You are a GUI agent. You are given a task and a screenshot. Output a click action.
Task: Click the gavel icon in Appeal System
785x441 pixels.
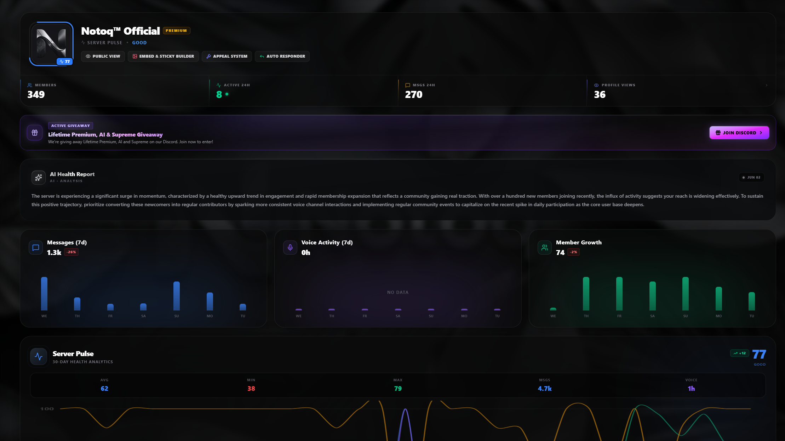[x=208, y=56]
